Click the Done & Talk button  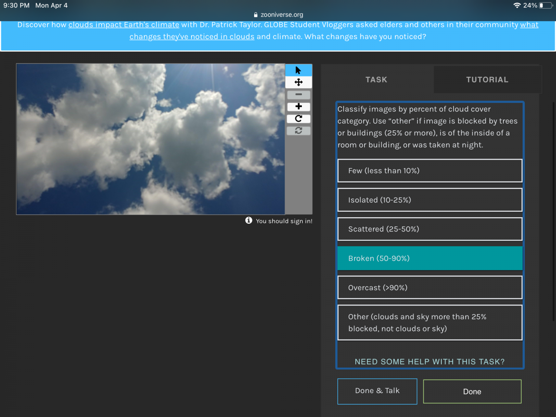(x=377, y=391)
